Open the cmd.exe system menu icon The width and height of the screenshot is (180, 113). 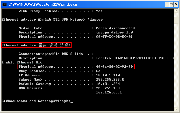(x=4, y=4)
